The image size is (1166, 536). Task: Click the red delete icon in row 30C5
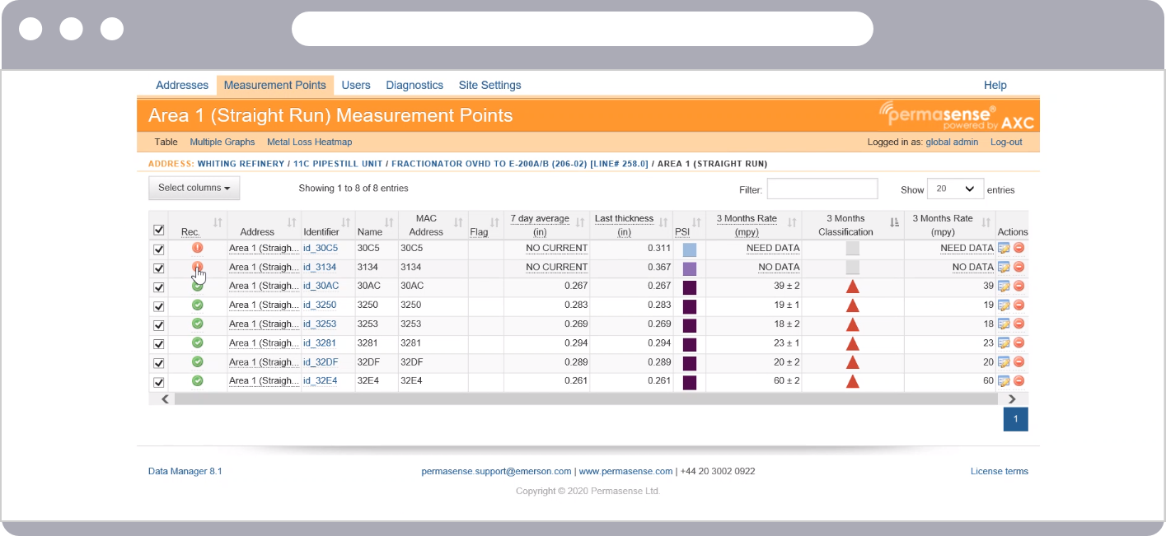pyautogui.click(x=1018, y=248)
